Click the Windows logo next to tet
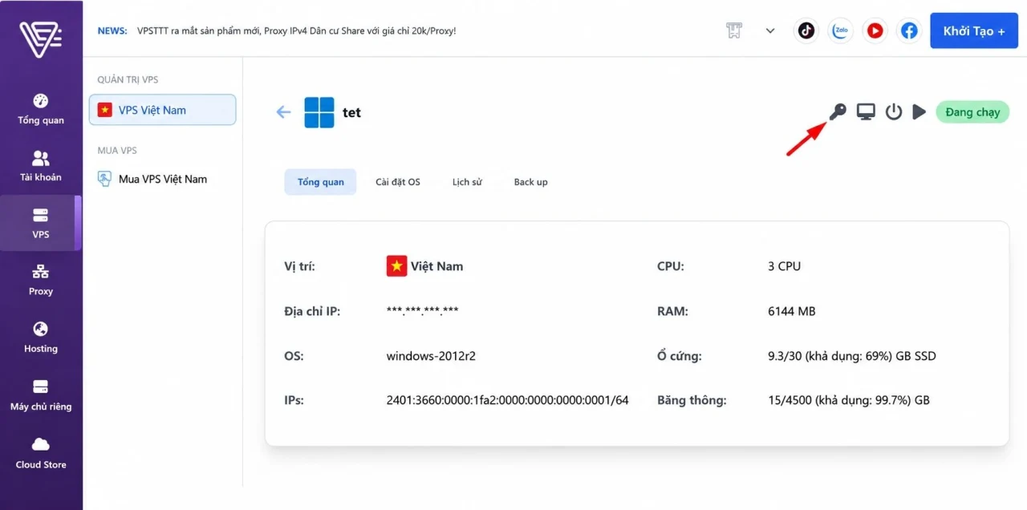1027x510 pixels. [x=319, y=112]
